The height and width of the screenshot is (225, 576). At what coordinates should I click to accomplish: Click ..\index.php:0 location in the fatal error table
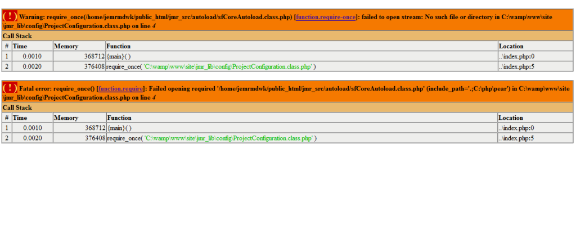click(516, 128)
